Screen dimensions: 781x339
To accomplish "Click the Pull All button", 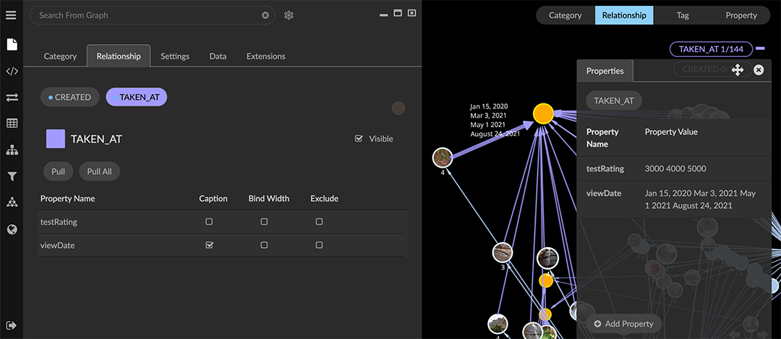I will pos(99,171).
